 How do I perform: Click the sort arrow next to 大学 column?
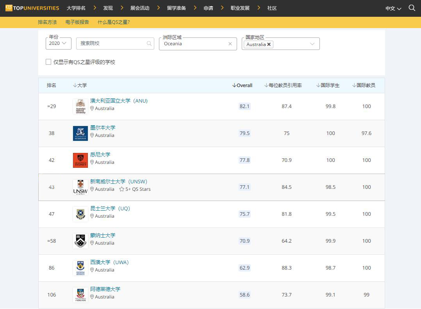(x=75, y=85)
